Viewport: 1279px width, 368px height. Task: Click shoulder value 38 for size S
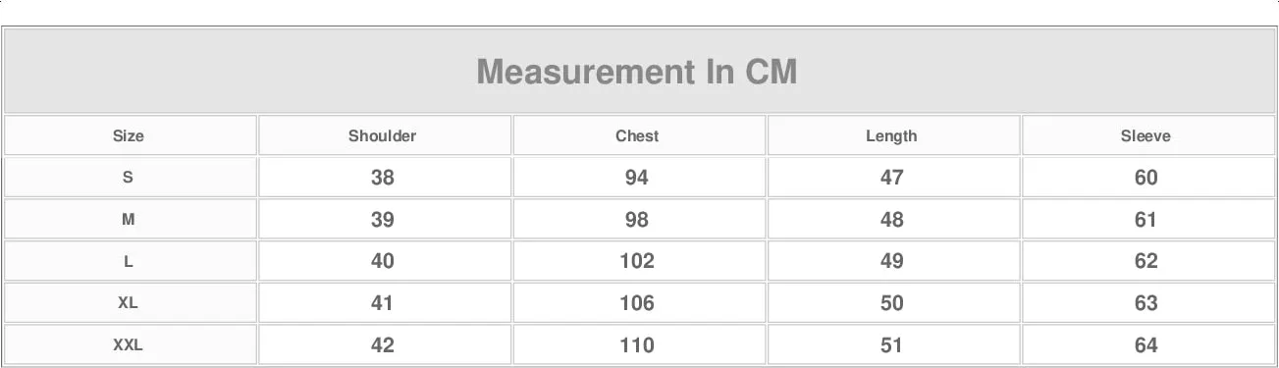click(x=383, y=178)
